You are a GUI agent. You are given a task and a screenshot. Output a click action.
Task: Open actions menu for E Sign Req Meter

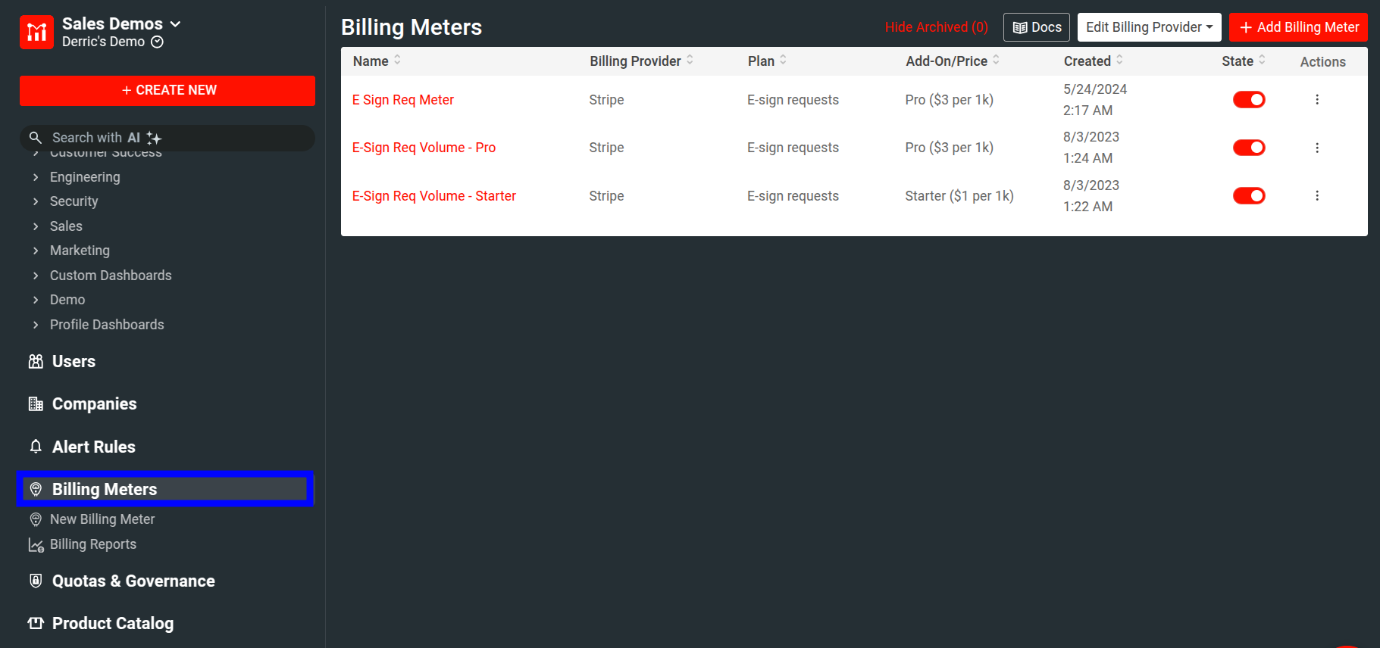tap(1317, 99)
